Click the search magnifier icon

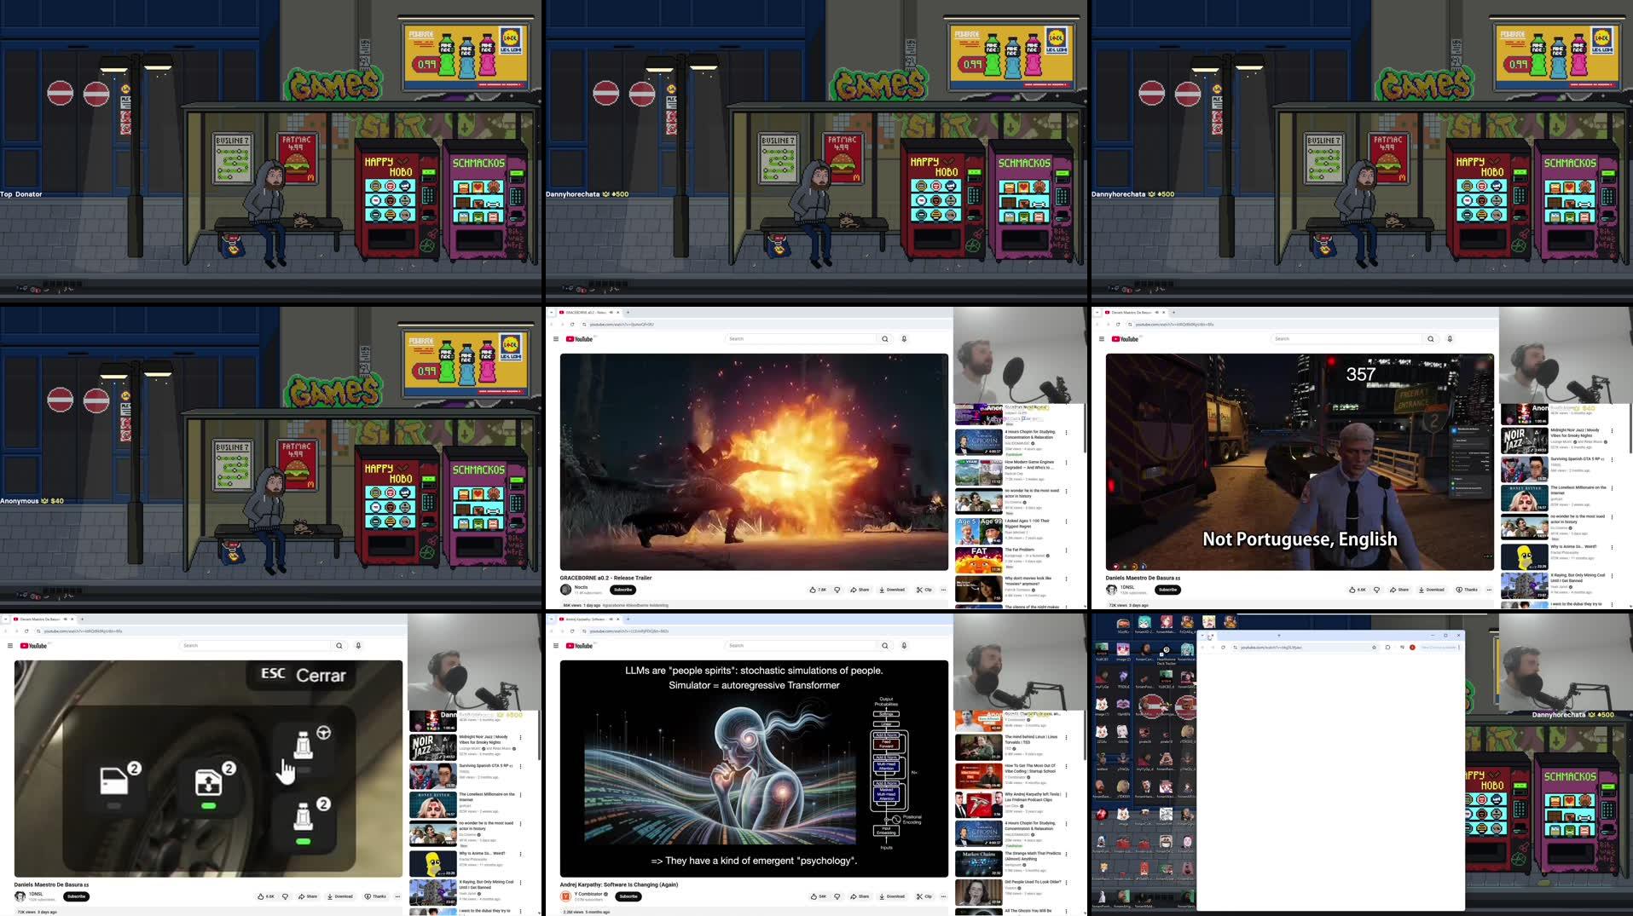(885, 338)
